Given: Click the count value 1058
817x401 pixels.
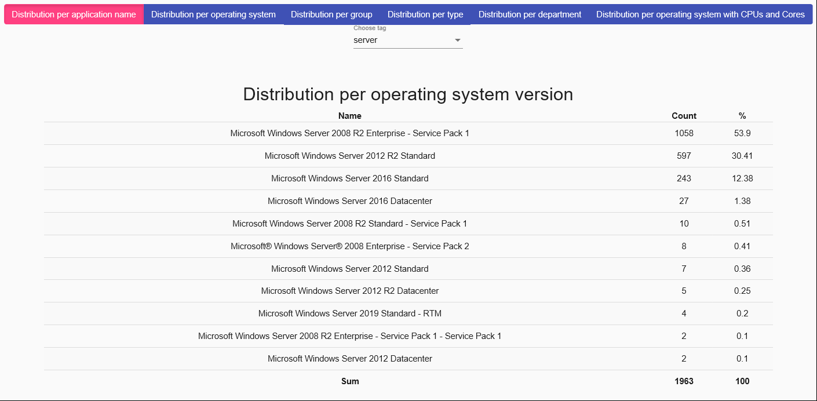Looking at the screenshot, I should click(x=684, y=133).
